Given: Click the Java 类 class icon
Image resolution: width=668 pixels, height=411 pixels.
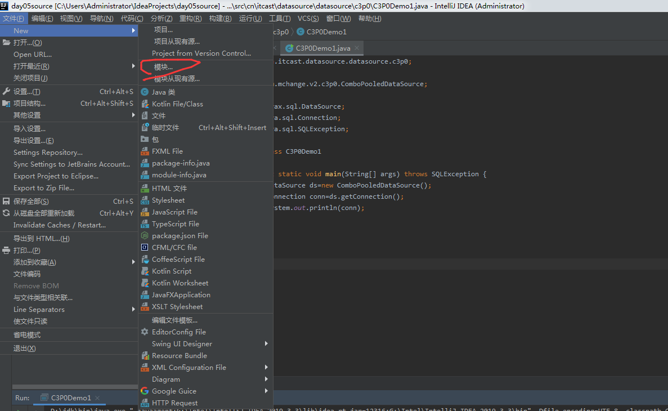Looking at the screenshot, I should coord(145,92).
